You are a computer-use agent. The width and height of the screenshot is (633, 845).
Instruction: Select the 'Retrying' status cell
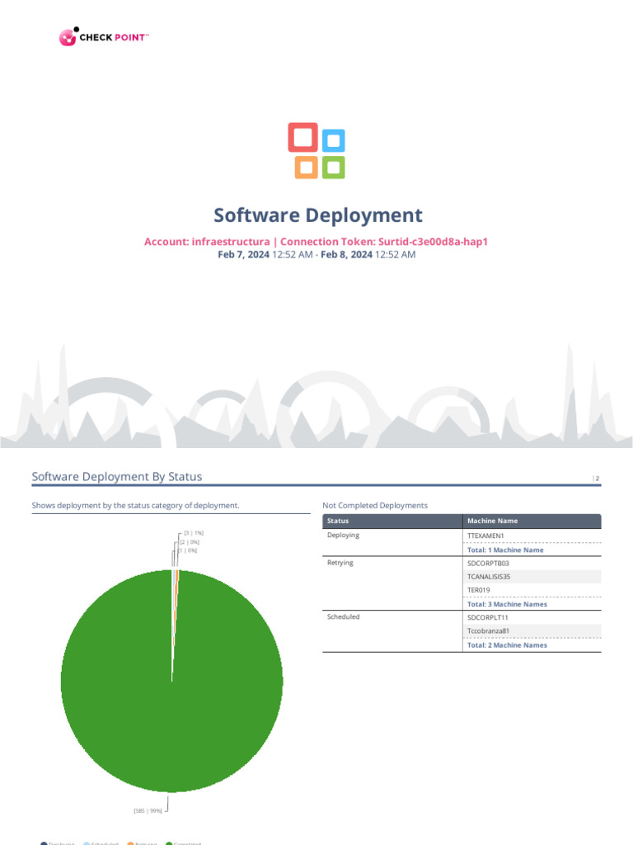340,563
